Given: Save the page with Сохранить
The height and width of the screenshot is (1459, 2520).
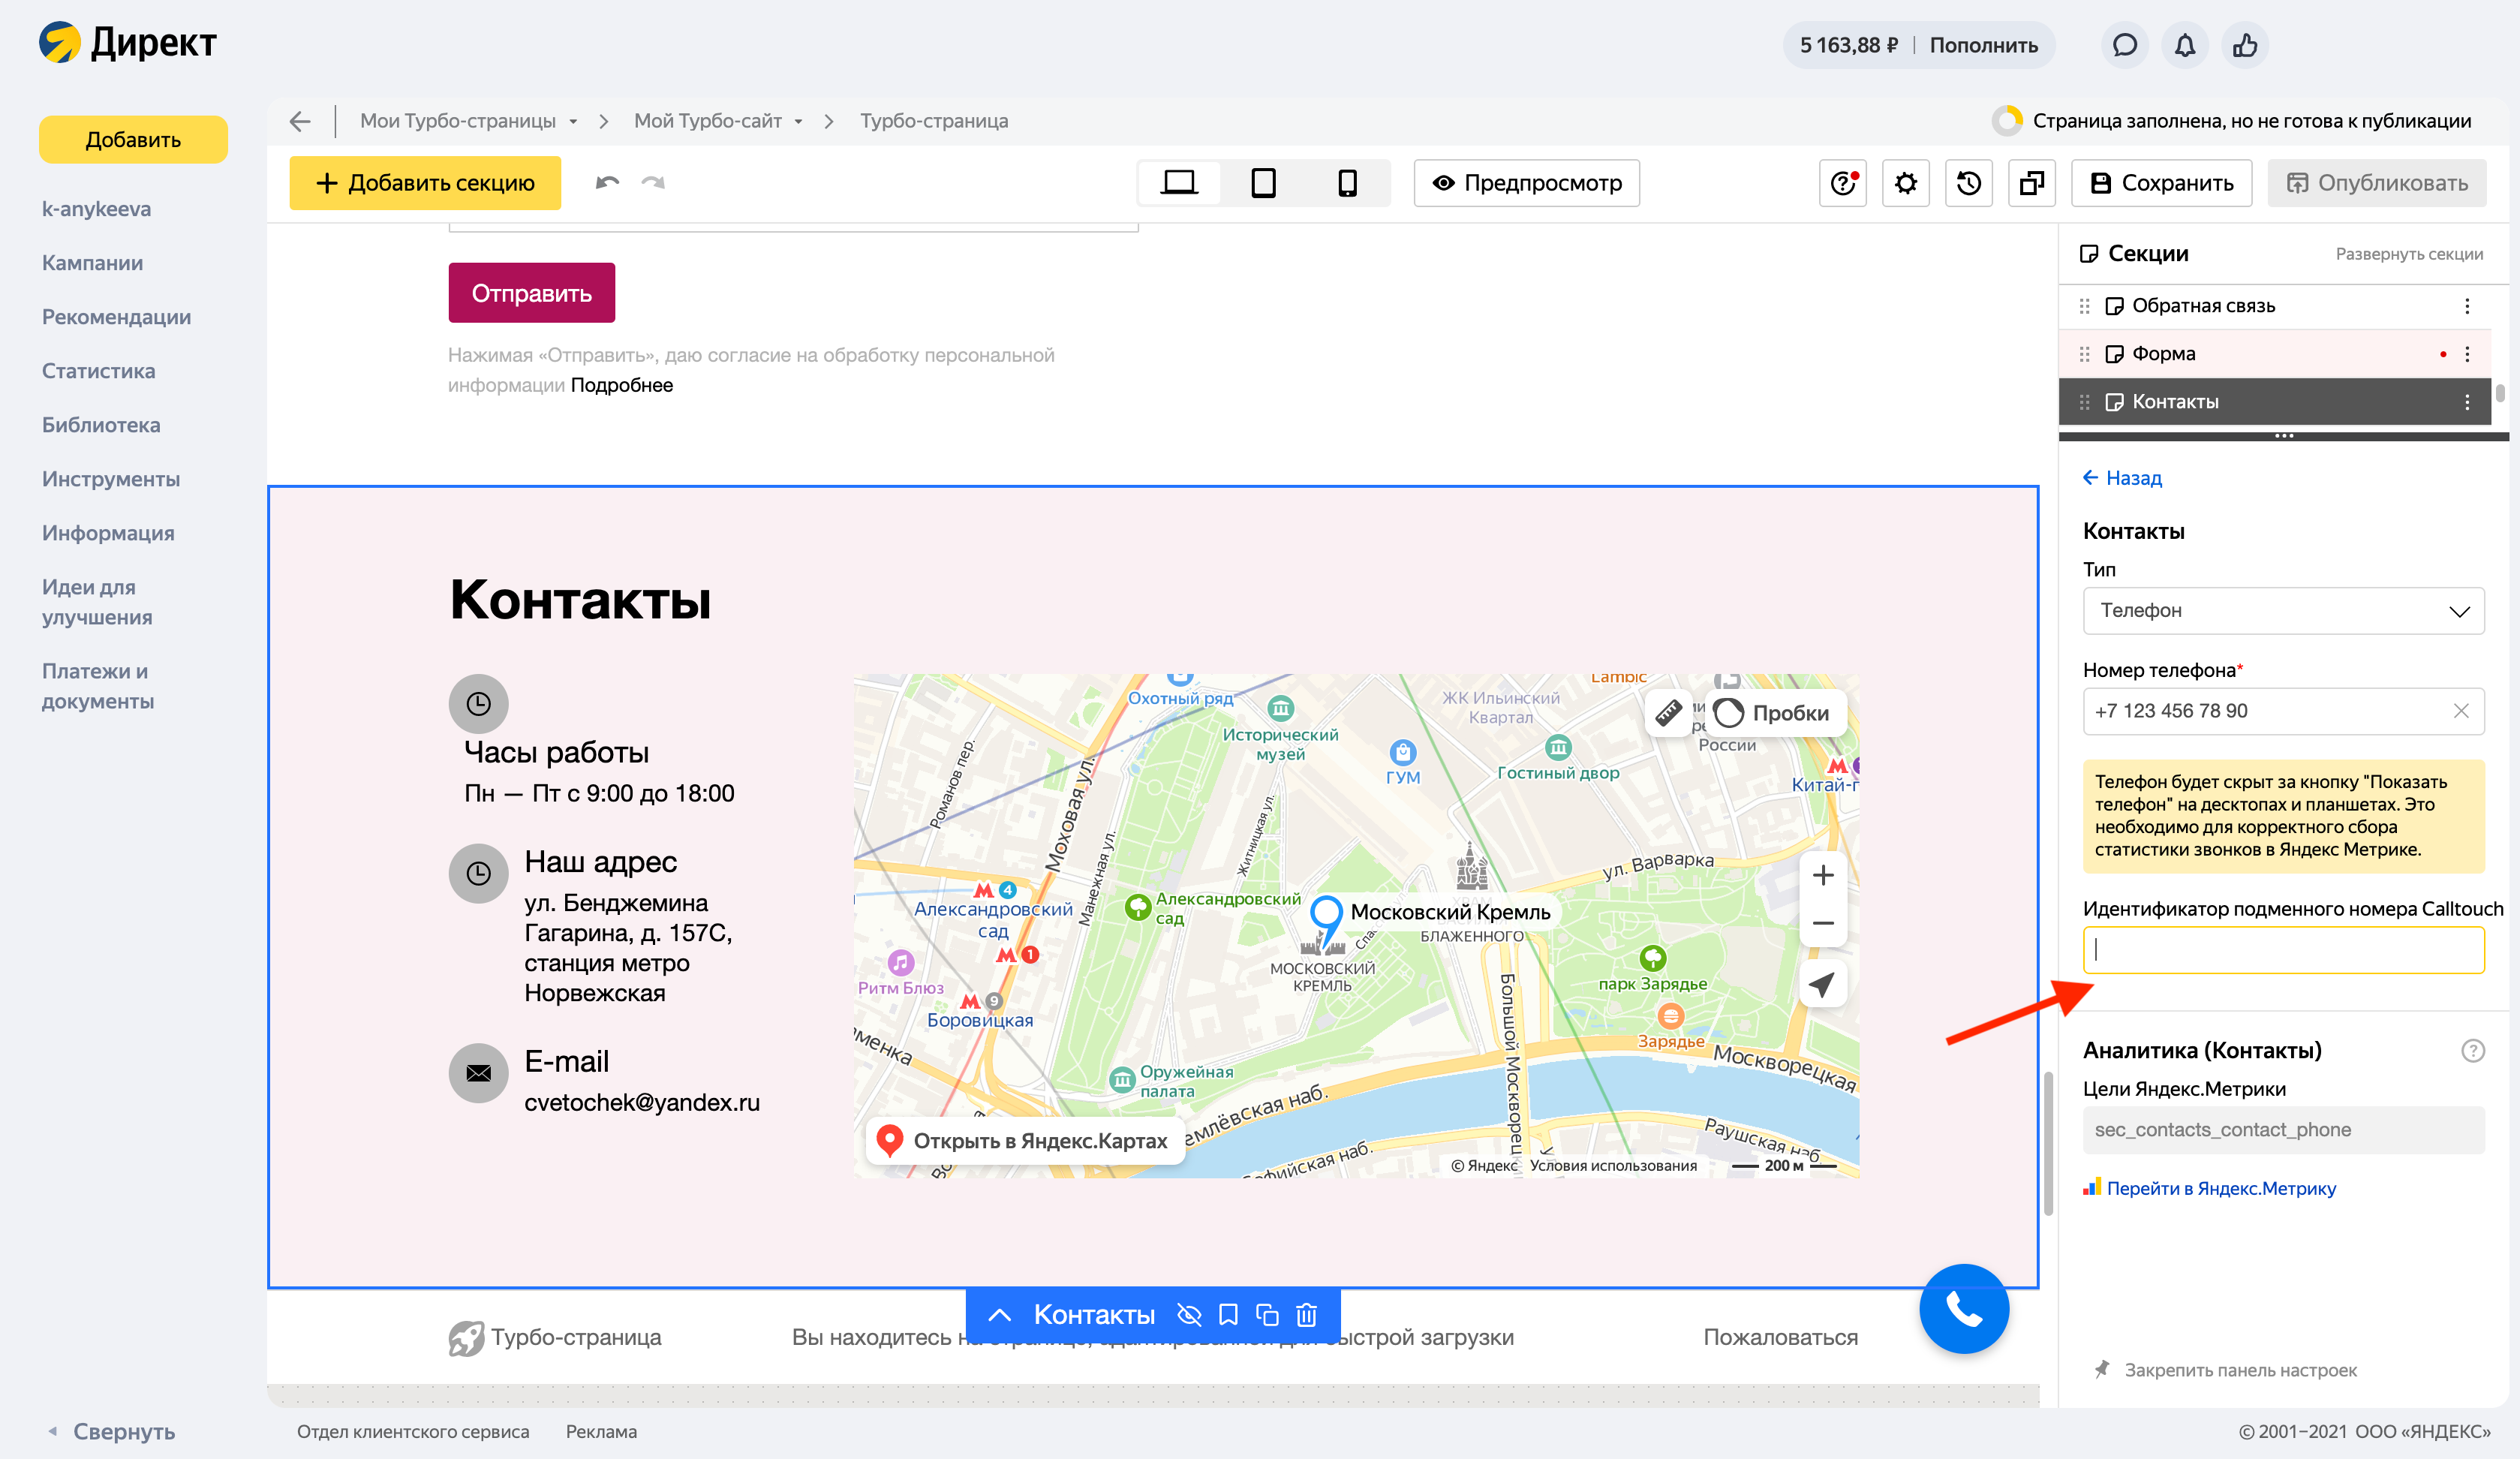Looking at the screenshot, I should (2161, 183).
